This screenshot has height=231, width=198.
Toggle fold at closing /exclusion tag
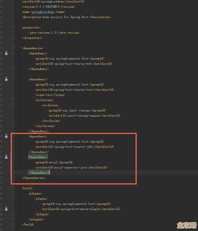pyautogui.click(x=13, y=120)
